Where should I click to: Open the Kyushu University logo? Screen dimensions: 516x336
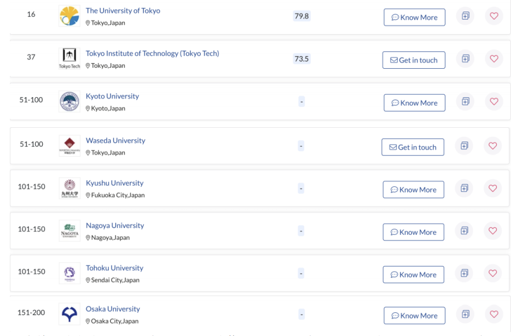(69, 188)
